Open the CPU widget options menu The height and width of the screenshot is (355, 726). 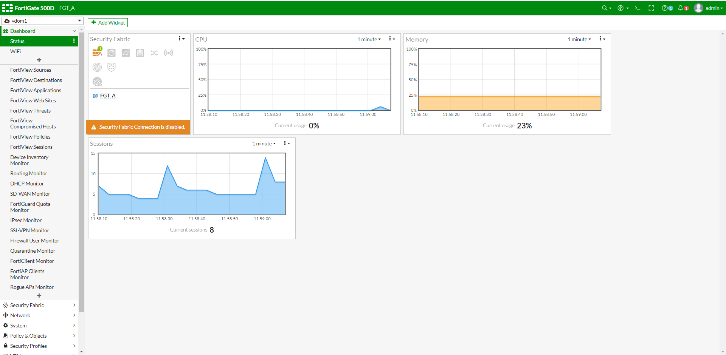coord(392,39)
